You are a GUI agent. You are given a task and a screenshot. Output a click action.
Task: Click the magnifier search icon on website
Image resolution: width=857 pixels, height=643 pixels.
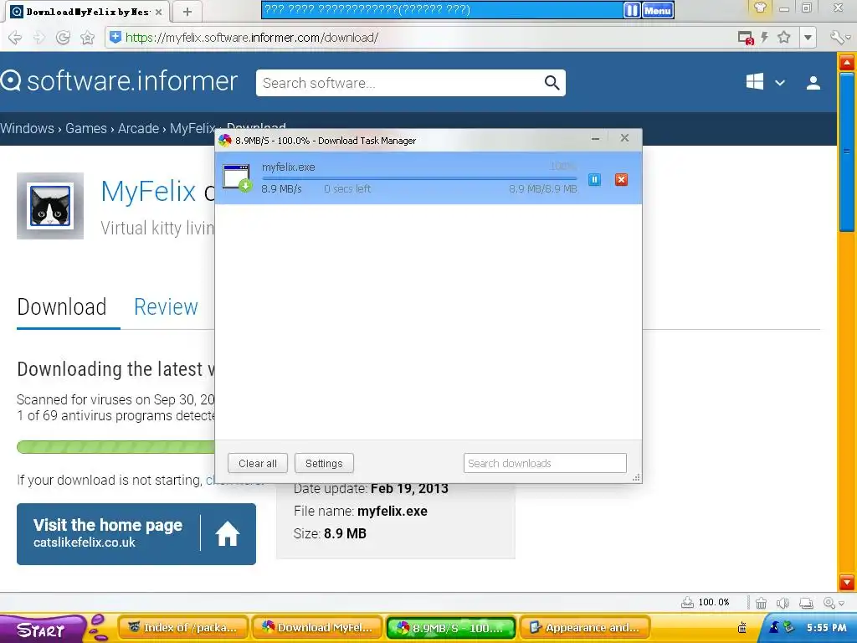(x=552, y=83)
